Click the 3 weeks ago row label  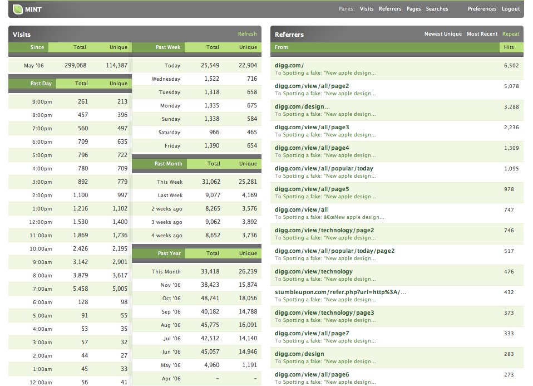166,222
